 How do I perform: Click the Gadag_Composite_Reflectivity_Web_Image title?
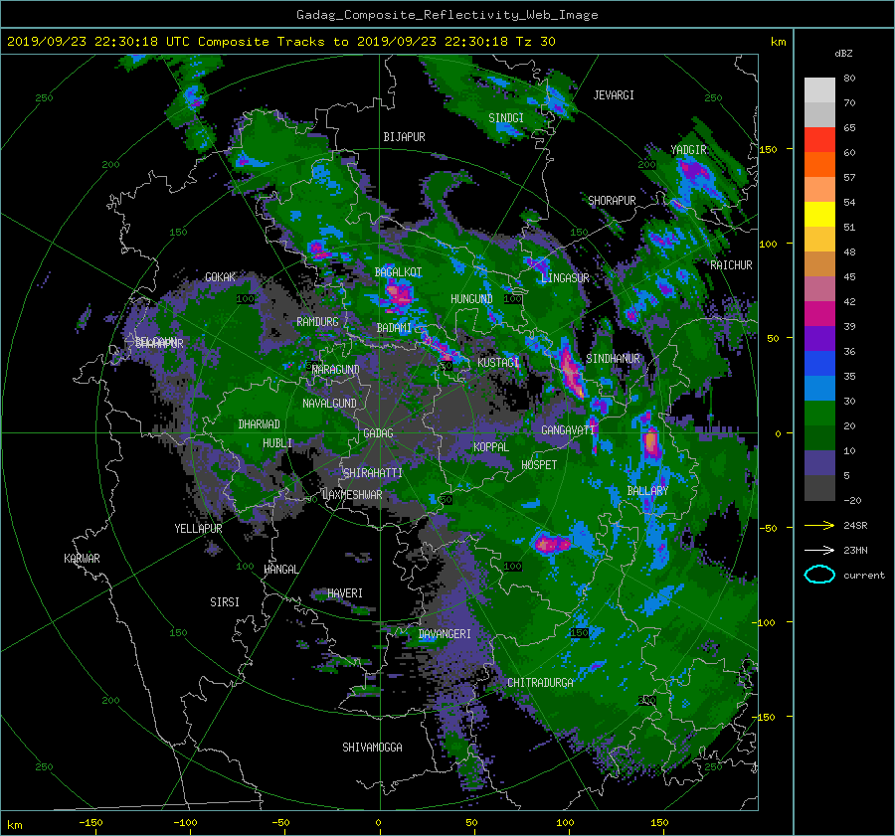pyautogui.click(x=447, y=15)
